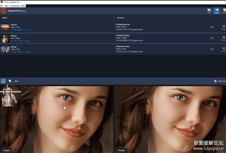Click the image dimensions under 02.jpg
226x153 pixels.
[x=15, y=38]
